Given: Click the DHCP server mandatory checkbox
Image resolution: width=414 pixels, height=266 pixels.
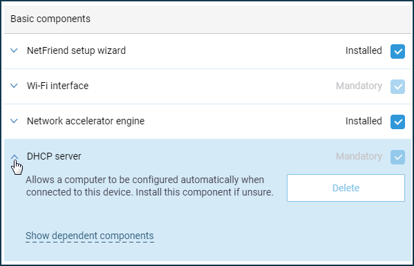Looking at the screenshot, I should coord(397,157).
